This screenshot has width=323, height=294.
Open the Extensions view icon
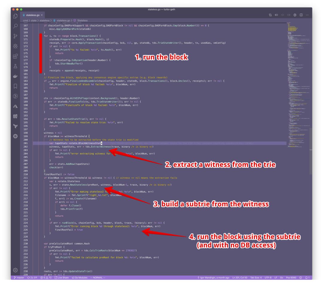point(16,56)
